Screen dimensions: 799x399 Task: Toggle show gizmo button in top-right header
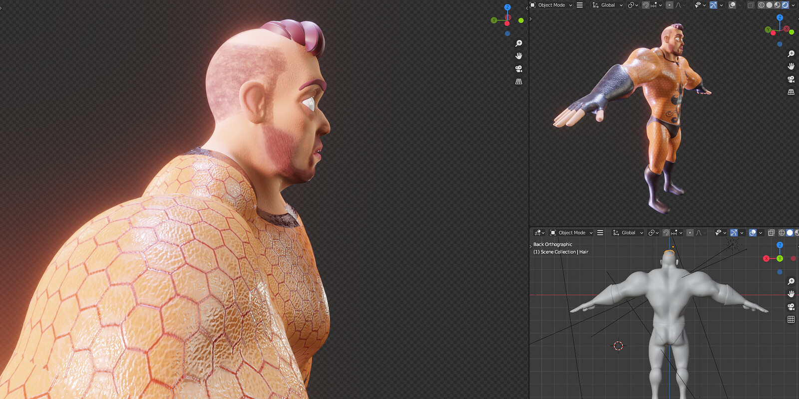(713, 5)
